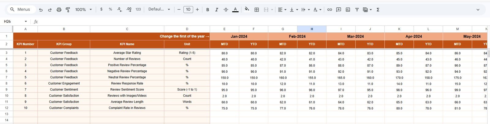Open the text color picker

pyautogui.click(x=235, y=10)
